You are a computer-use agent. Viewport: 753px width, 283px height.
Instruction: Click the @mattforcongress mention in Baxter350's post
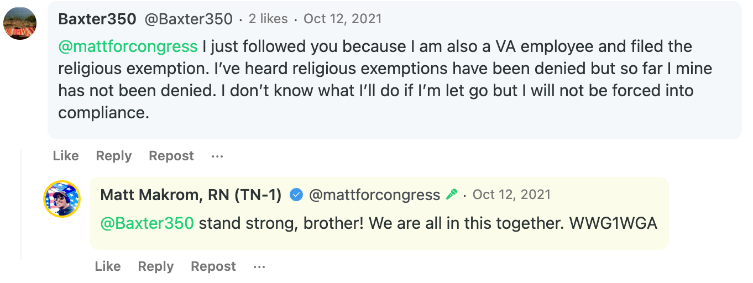coord(128,46)
